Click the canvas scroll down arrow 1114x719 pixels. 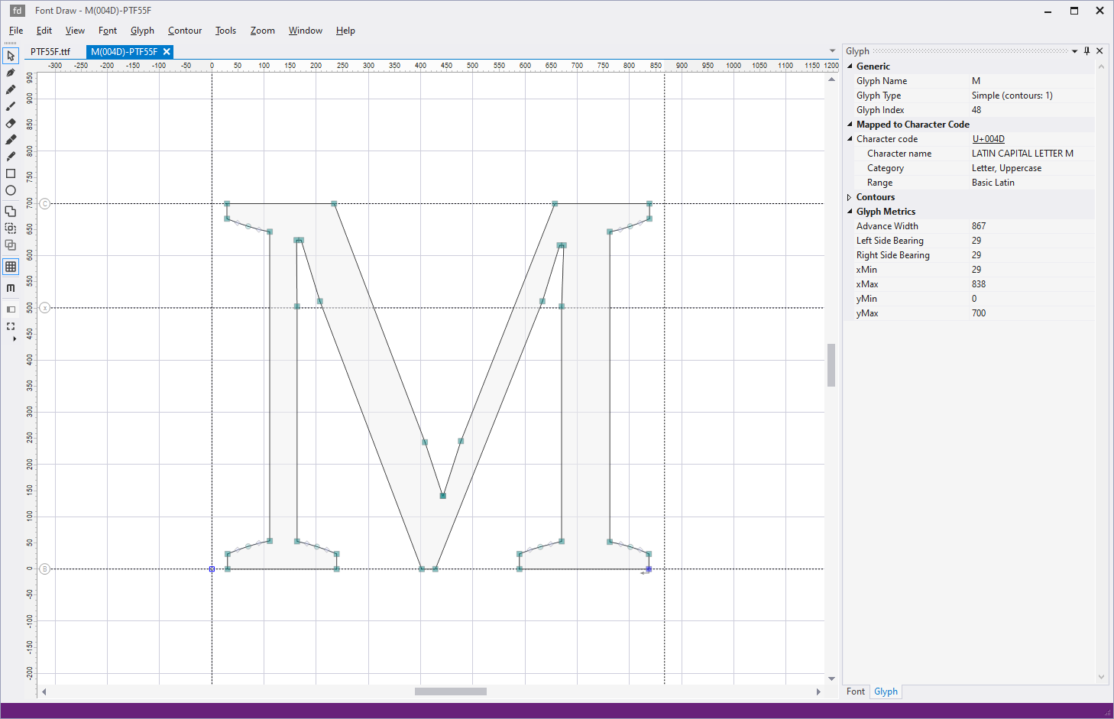[x=831, y=679]
